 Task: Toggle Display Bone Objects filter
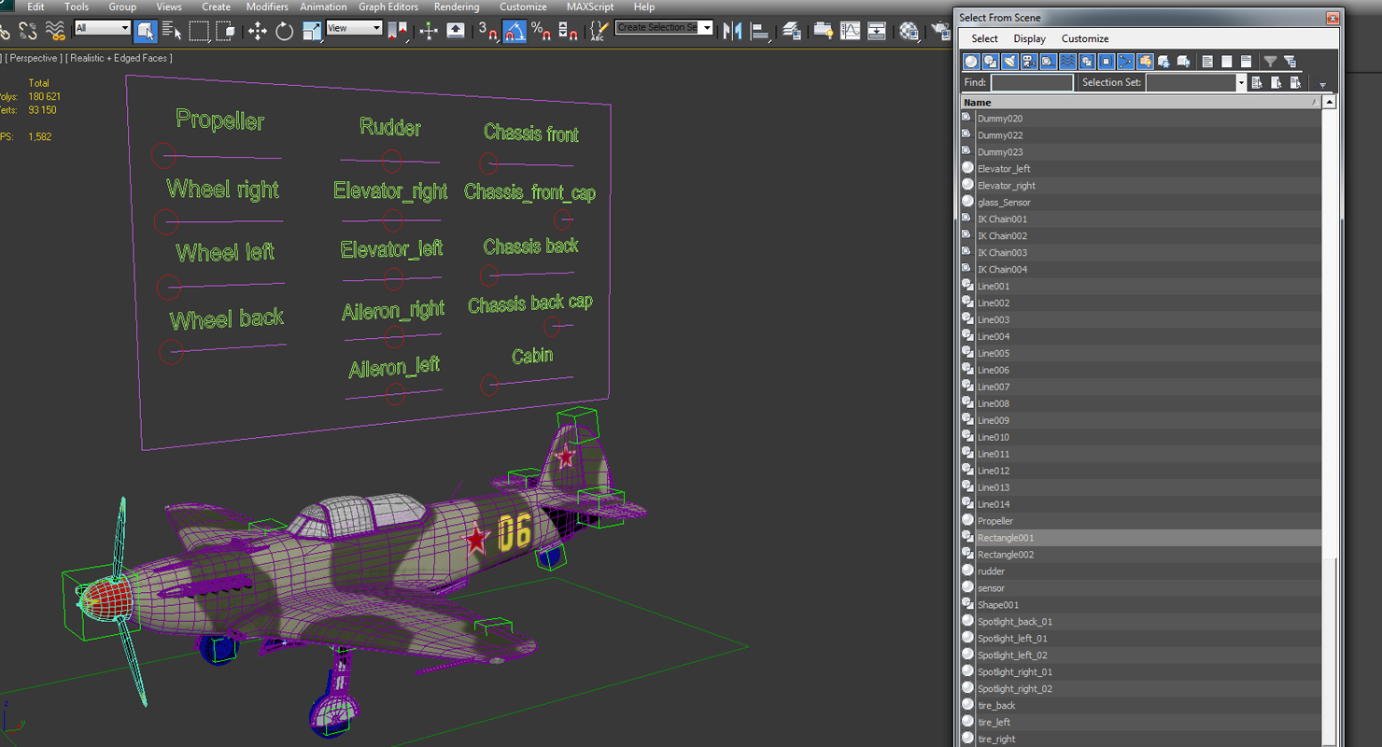point(1125,62)
